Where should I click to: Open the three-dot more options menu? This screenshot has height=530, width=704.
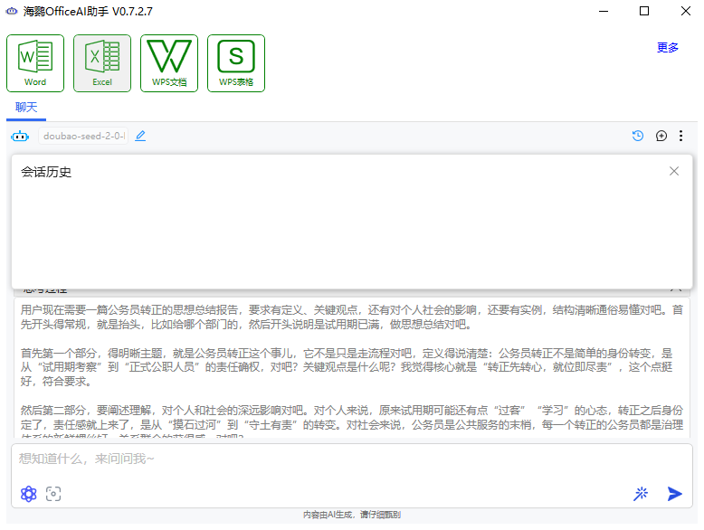click(680, 136)
